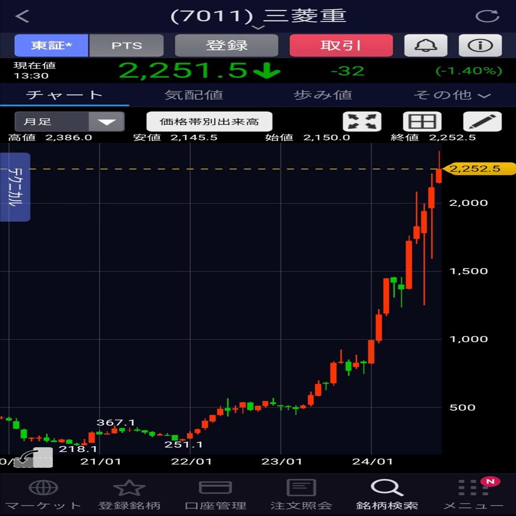Tap the 1,500 price axis label
This screenshot has width=516, height=516.
pos(468,271)
